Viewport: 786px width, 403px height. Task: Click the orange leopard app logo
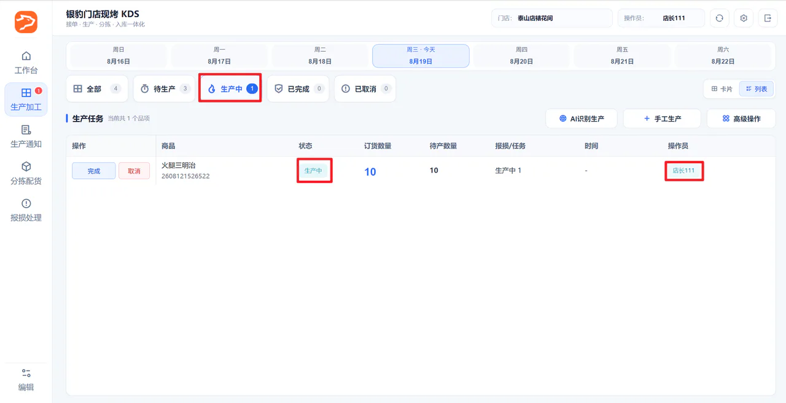[x=26, y=22]
